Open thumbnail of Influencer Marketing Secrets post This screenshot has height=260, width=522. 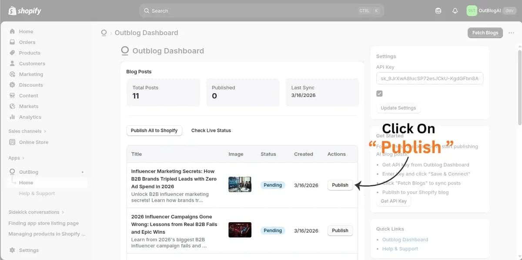click(x=240, y=184)
